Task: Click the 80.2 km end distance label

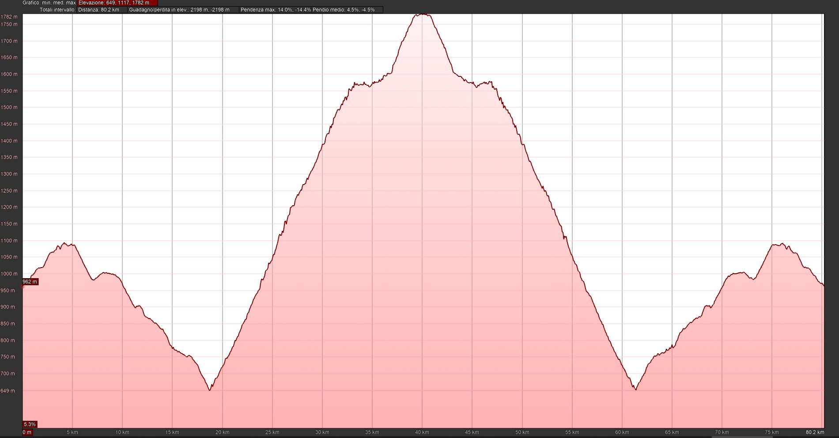Action: (815, 432)
